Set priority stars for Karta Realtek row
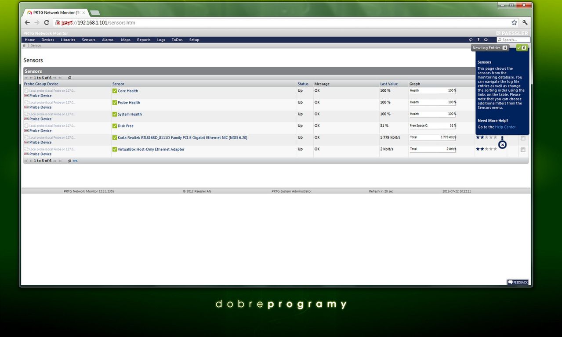Screen dimensions: 562x337 coord(486,137)
